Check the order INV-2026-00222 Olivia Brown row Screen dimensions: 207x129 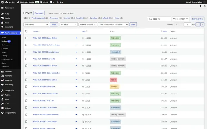pos(26,66)
